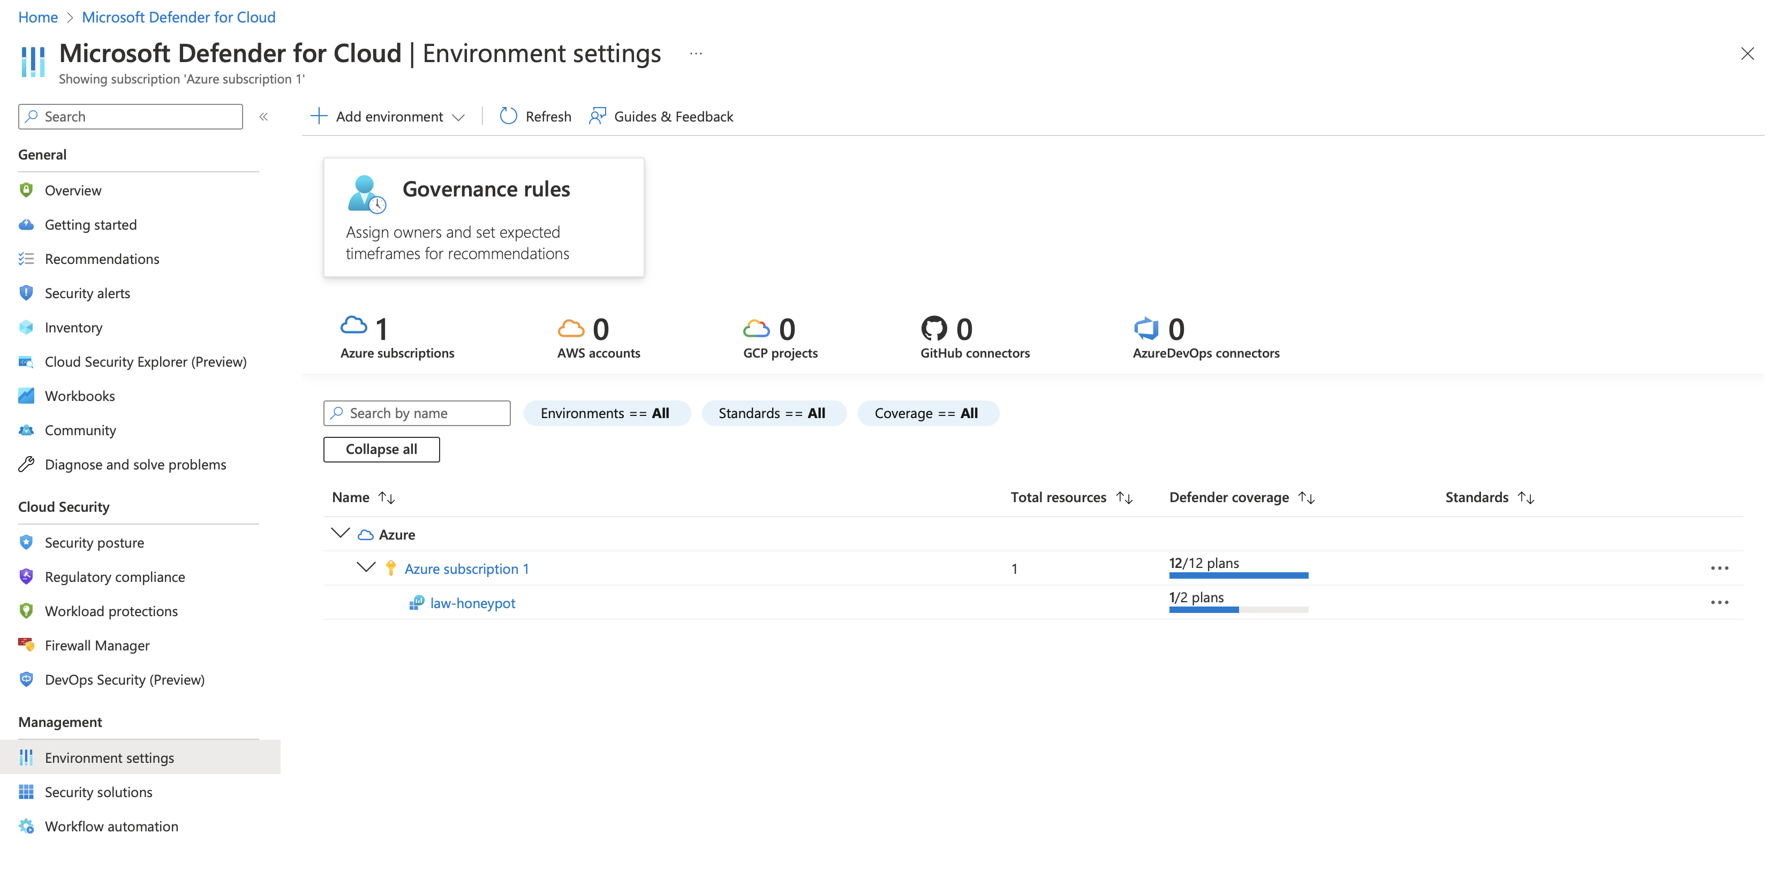Open Guides & Feedback toolbar item
The height and width of the screenshot is (879, 1782).
pyautogui.click(x=661, y=116)
